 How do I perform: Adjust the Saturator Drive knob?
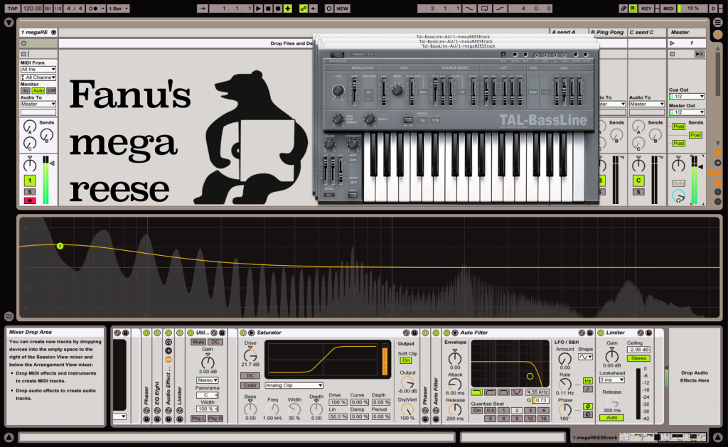[250, 355]
